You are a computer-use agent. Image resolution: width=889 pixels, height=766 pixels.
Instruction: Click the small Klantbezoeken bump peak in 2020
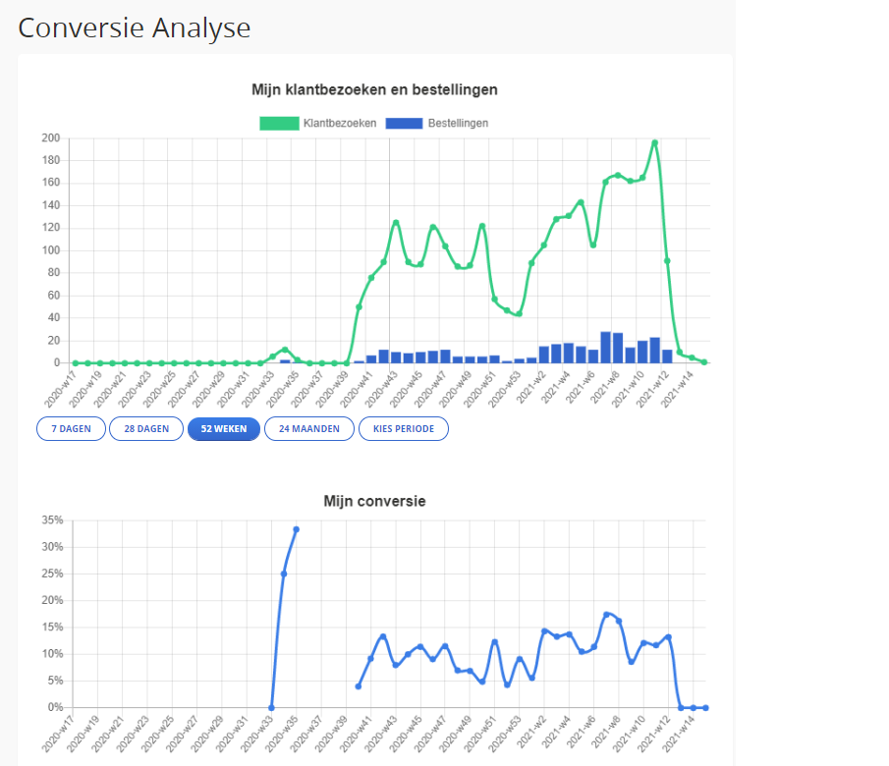coord(285,350)
